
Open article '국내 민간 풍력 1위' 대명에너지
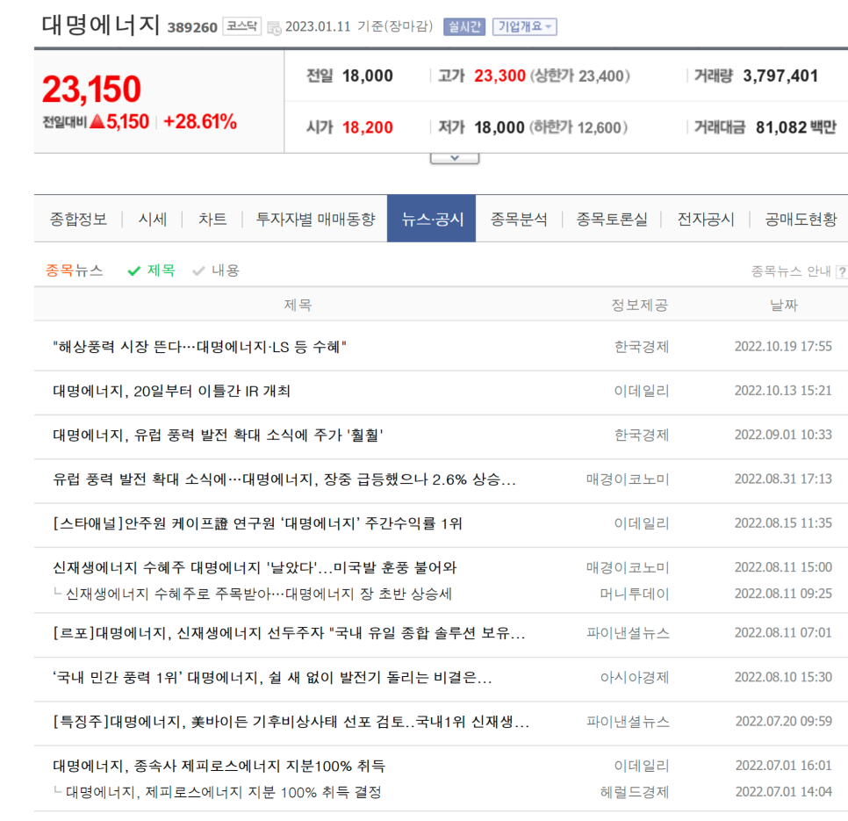pyautogui.click(x=272, y=678)
